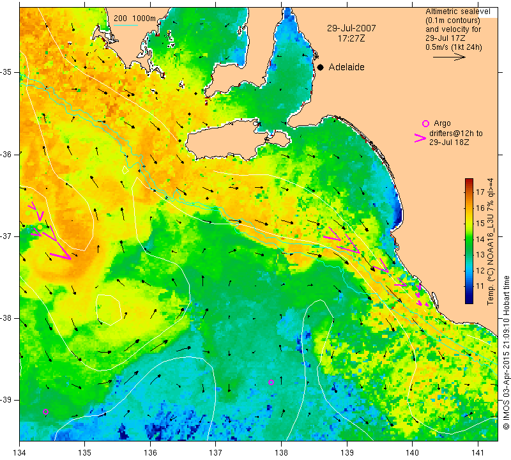
Task: Click the 'Argo' legend label
Action: pos(442,123)
